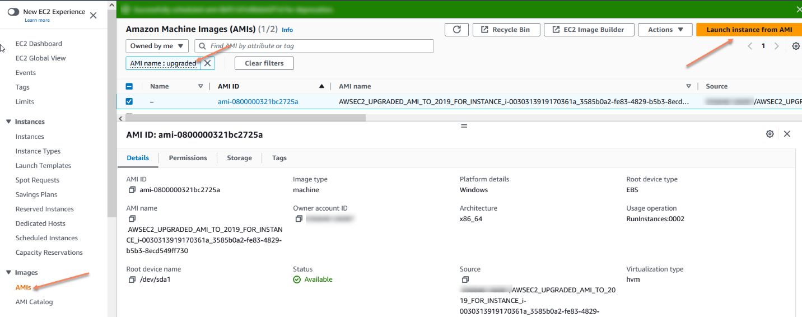Open EC2 Image Builder
The image size is (802, 317).
coord(589,30)
